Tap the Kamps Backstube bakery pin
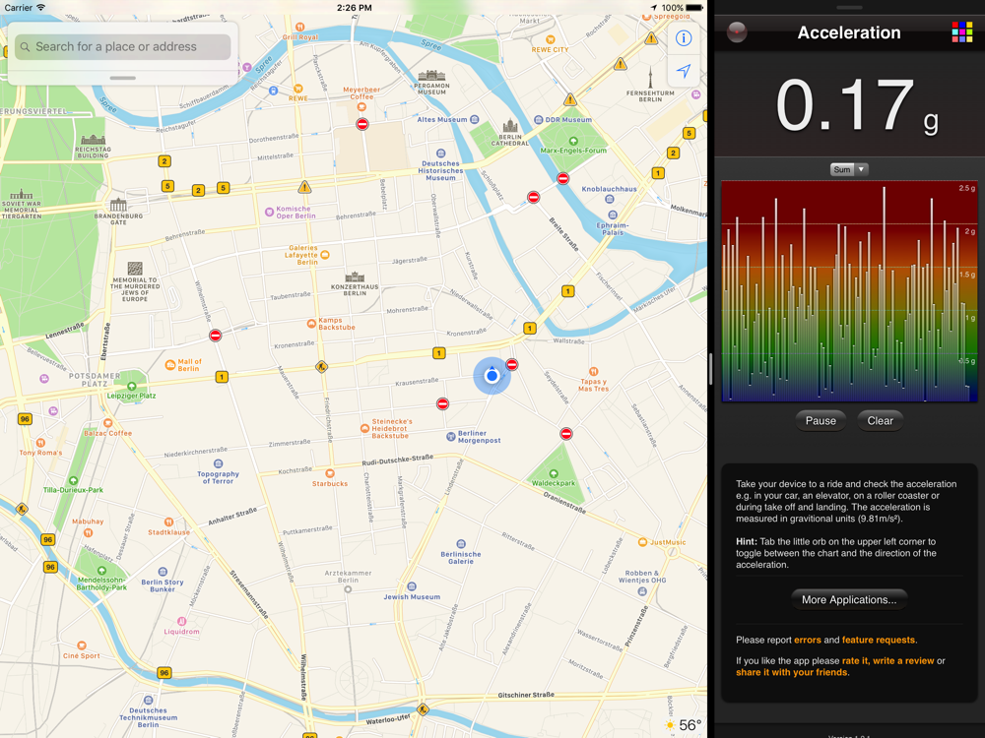The width and height of the screenshot is (985, 738). tap(311, 324)
